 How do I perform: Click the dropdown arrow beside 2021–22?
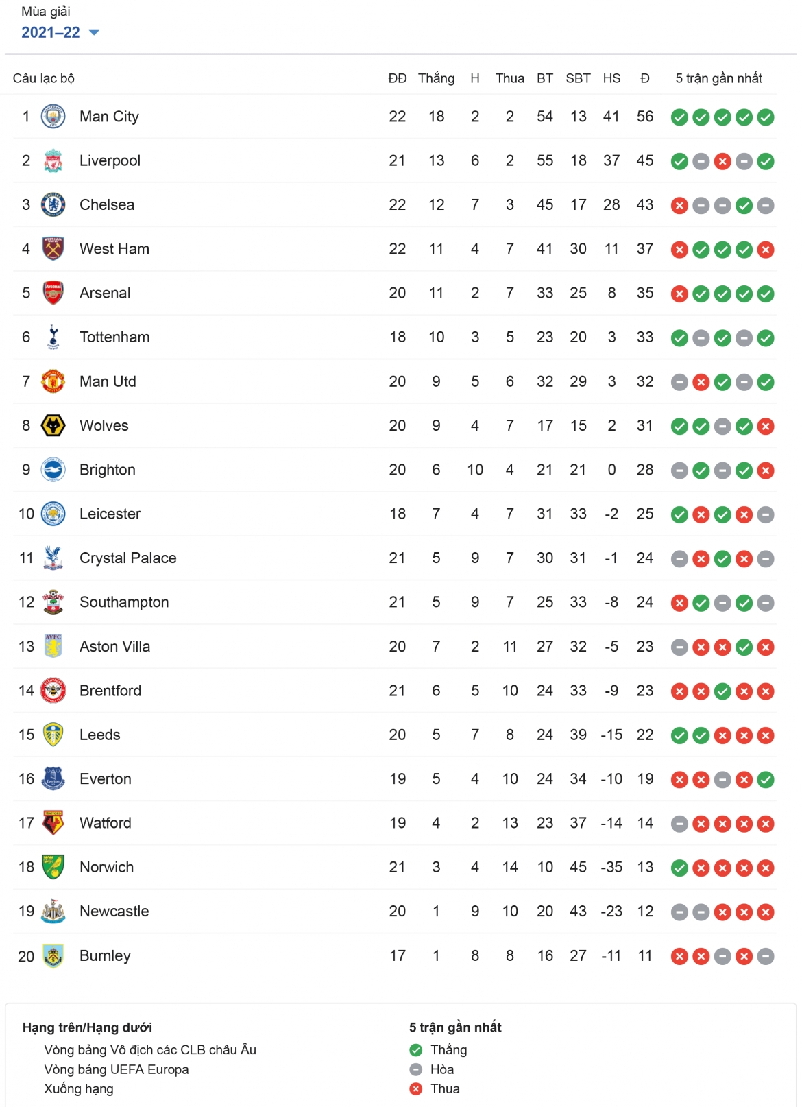pyautogui.click(x=95, y=32)
